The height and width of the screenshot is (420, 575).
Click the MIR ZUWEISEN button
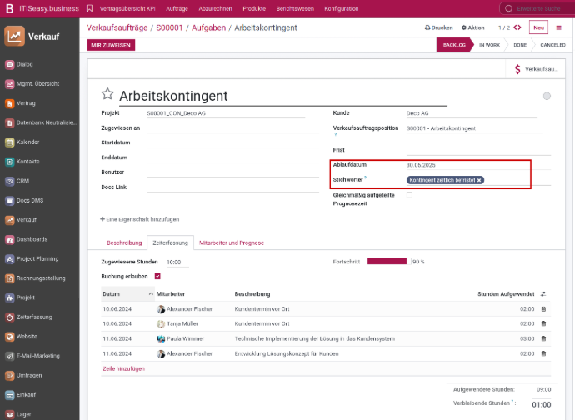[110, 45]
